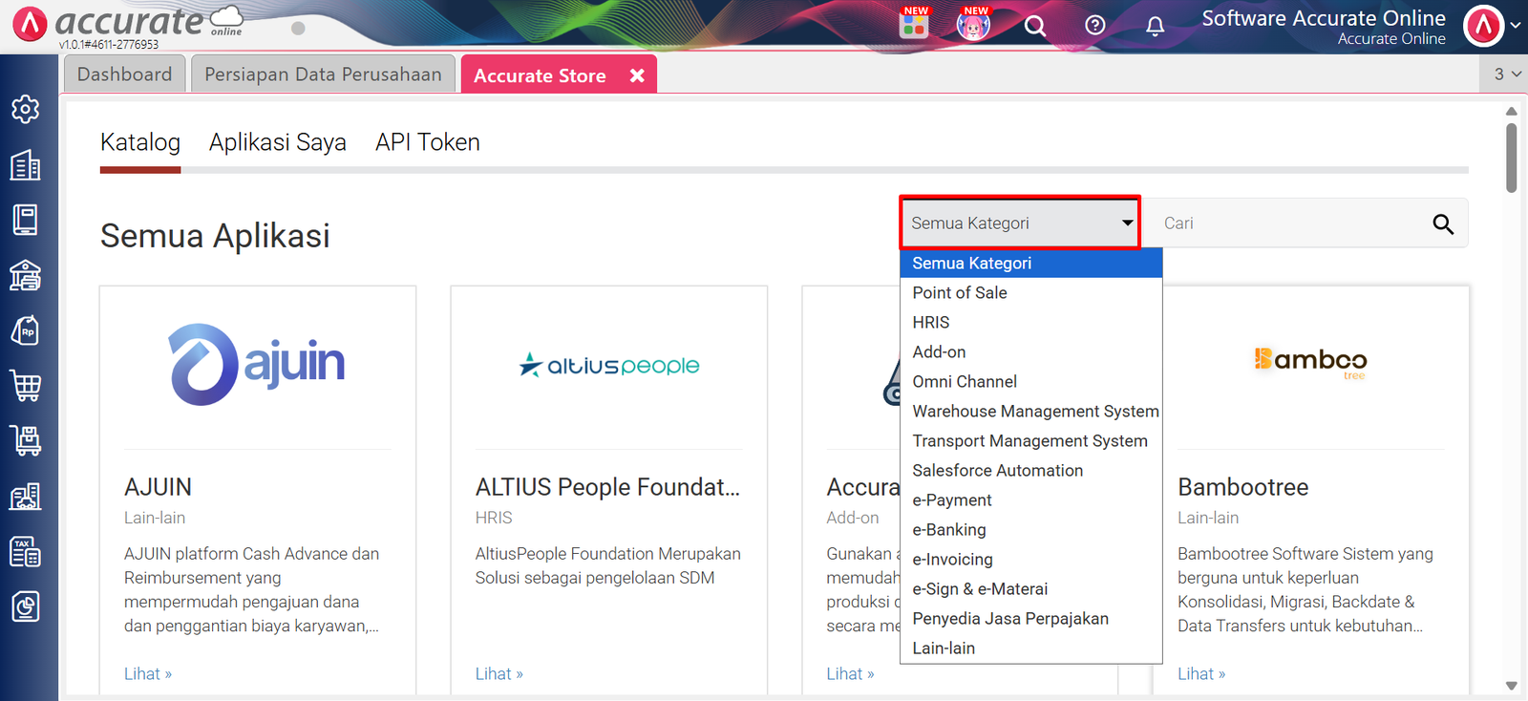
Task: Click the Bambootree logo thumbnail
Action: (1310, 362)
